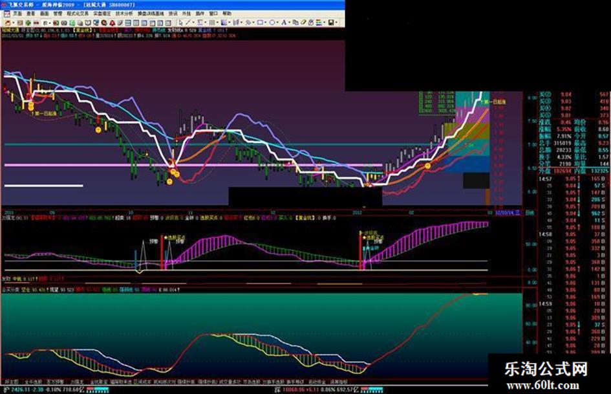Screen dimensions: 611x394
Task: Select the 金牛选股 indicator tab
Action: [x=33, y=382]
